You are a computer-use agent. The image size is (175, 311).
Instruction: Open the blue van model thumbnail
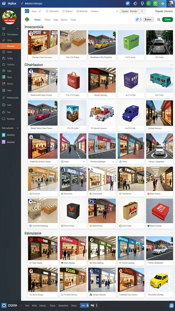point(131,113)
